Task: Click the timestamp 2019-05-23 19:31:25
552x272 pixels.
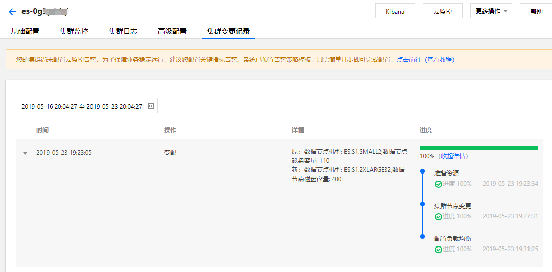Action: [510, 249]
